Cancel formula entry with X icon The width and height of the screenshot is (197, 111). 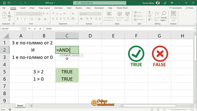[29, 29]
